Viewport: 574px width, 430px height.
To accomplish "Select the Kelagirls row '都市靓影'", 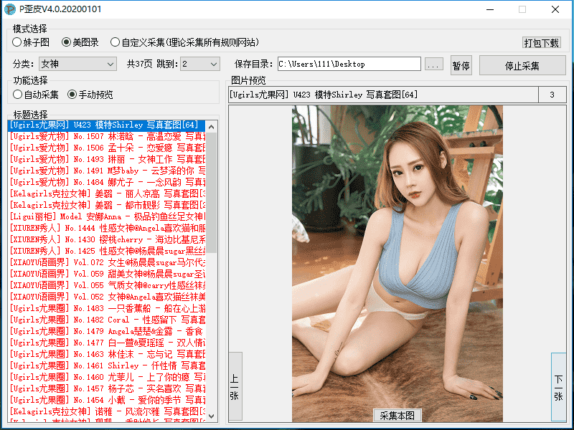I will click(106, 205).
